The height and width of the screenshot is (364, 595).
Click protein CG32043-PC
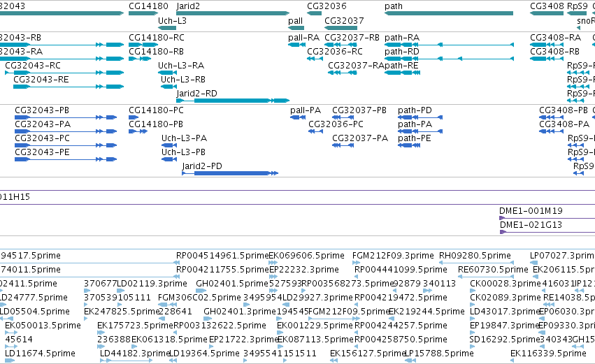pos(66,145)
